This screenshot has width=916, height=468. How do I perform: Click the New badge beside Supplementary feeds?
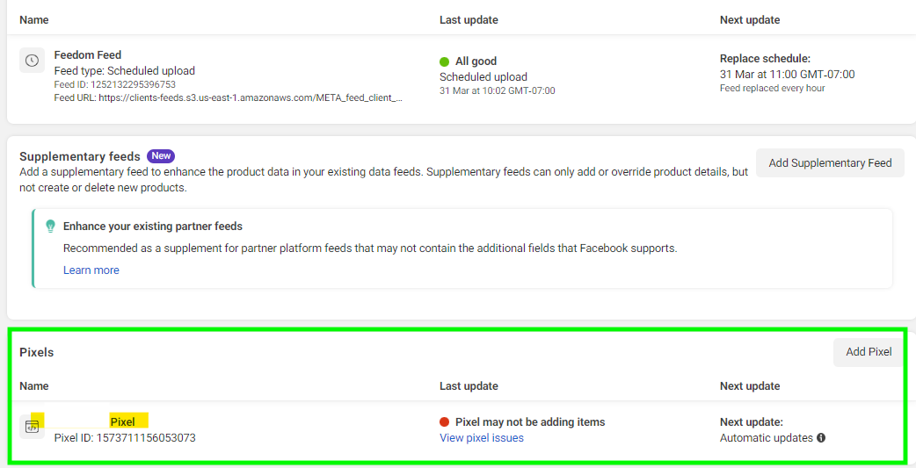click(x=161, y=155)
